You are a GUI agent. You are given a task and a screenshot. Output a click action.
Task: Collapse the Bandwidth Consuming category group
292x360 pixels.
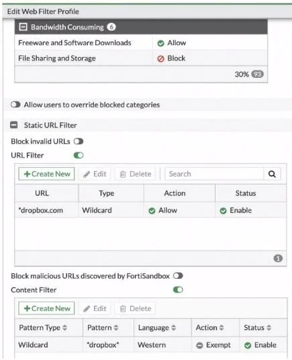[23, 27]
